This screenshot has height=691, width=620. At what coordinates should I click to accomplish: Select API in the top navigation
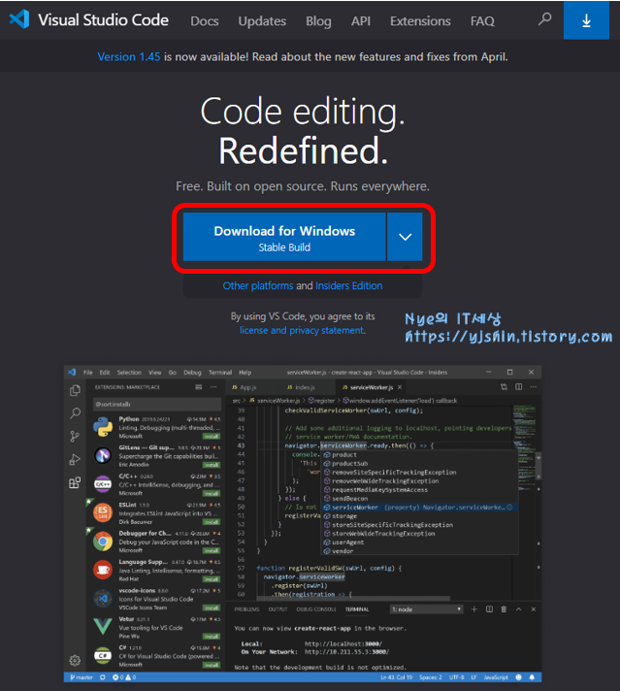pyautogui.click(x=361, y=20)
